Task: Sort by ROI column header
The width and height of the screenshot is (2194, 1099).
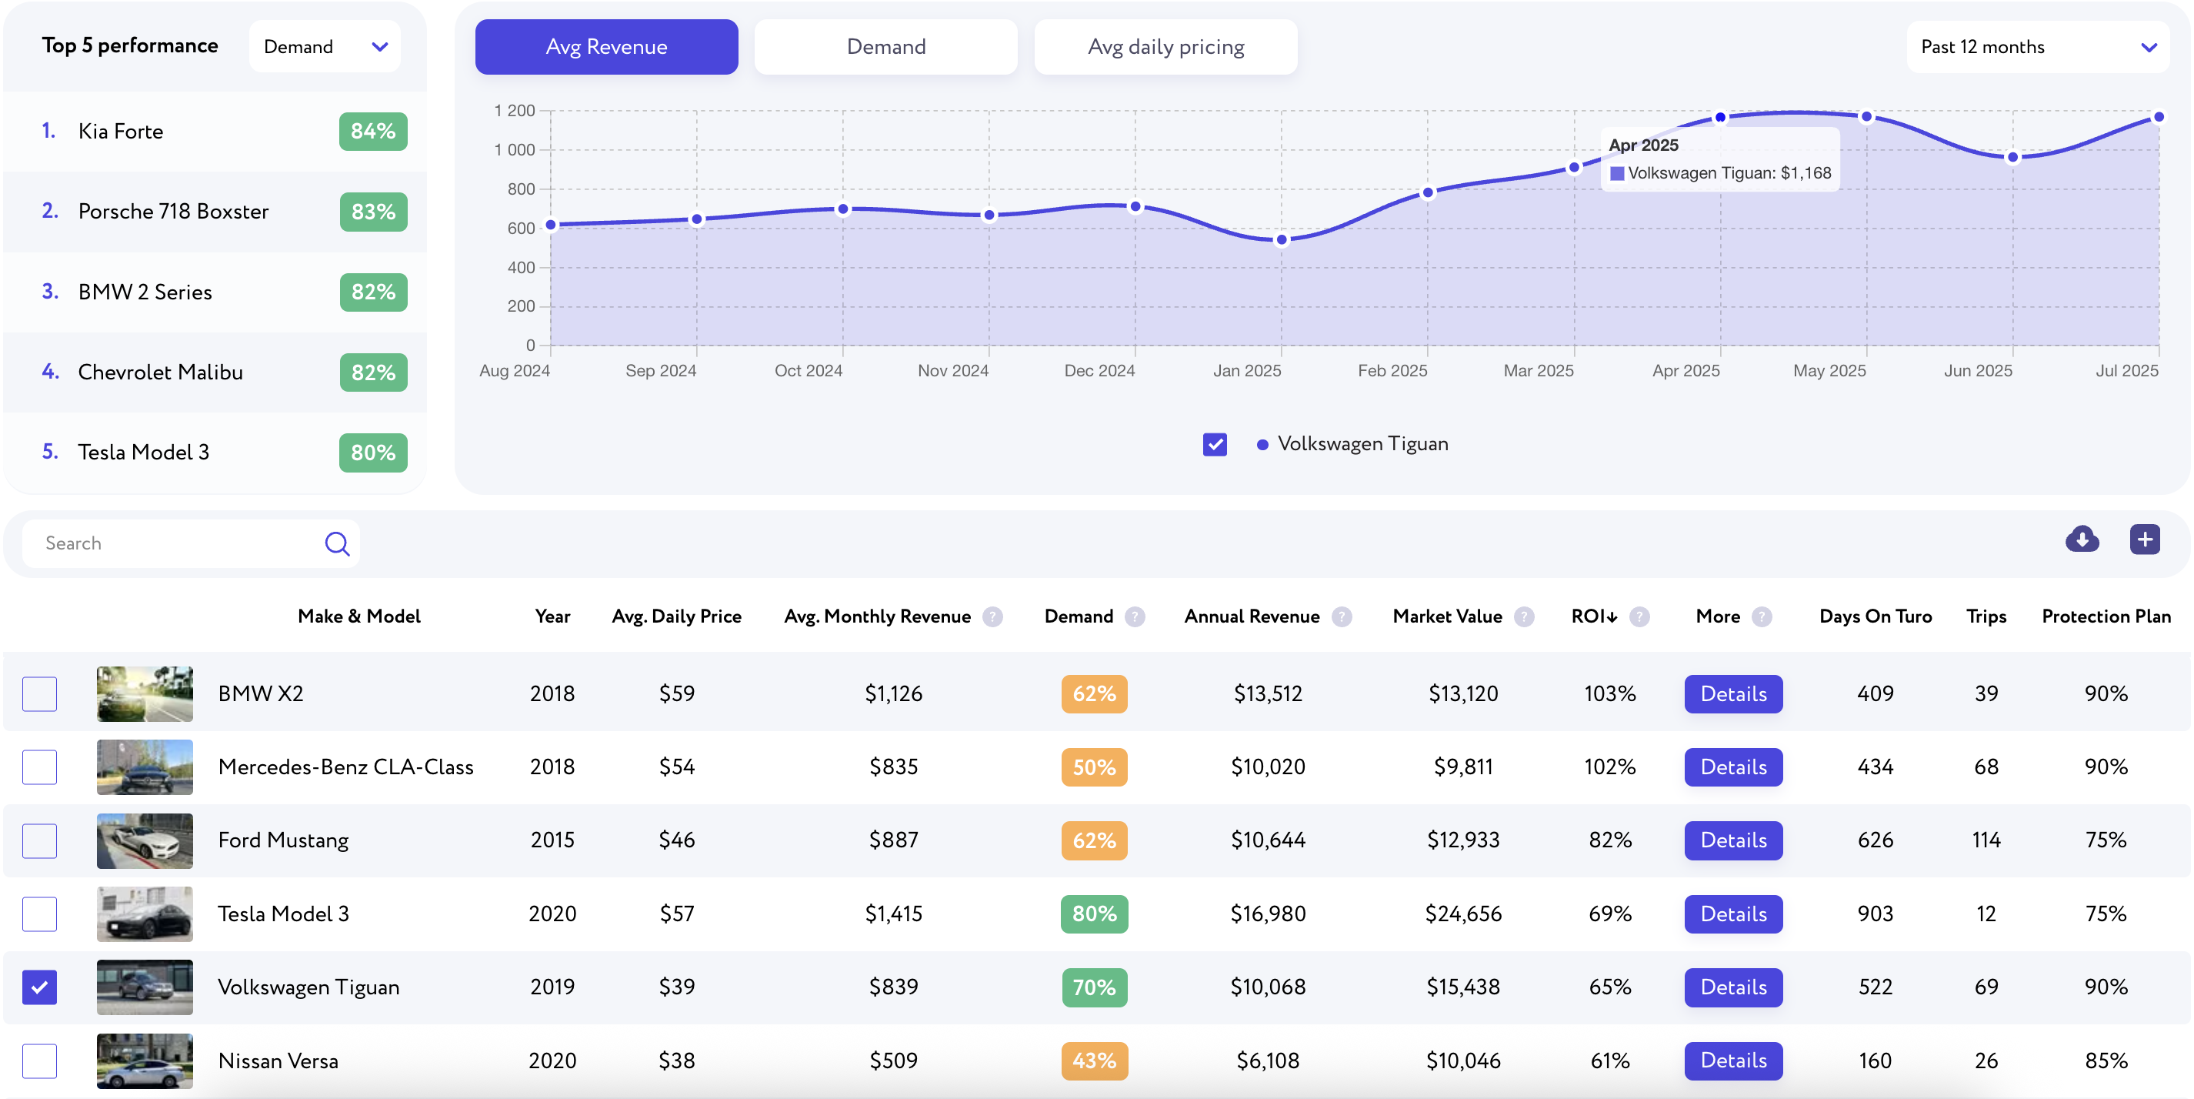Action: 1593,616
